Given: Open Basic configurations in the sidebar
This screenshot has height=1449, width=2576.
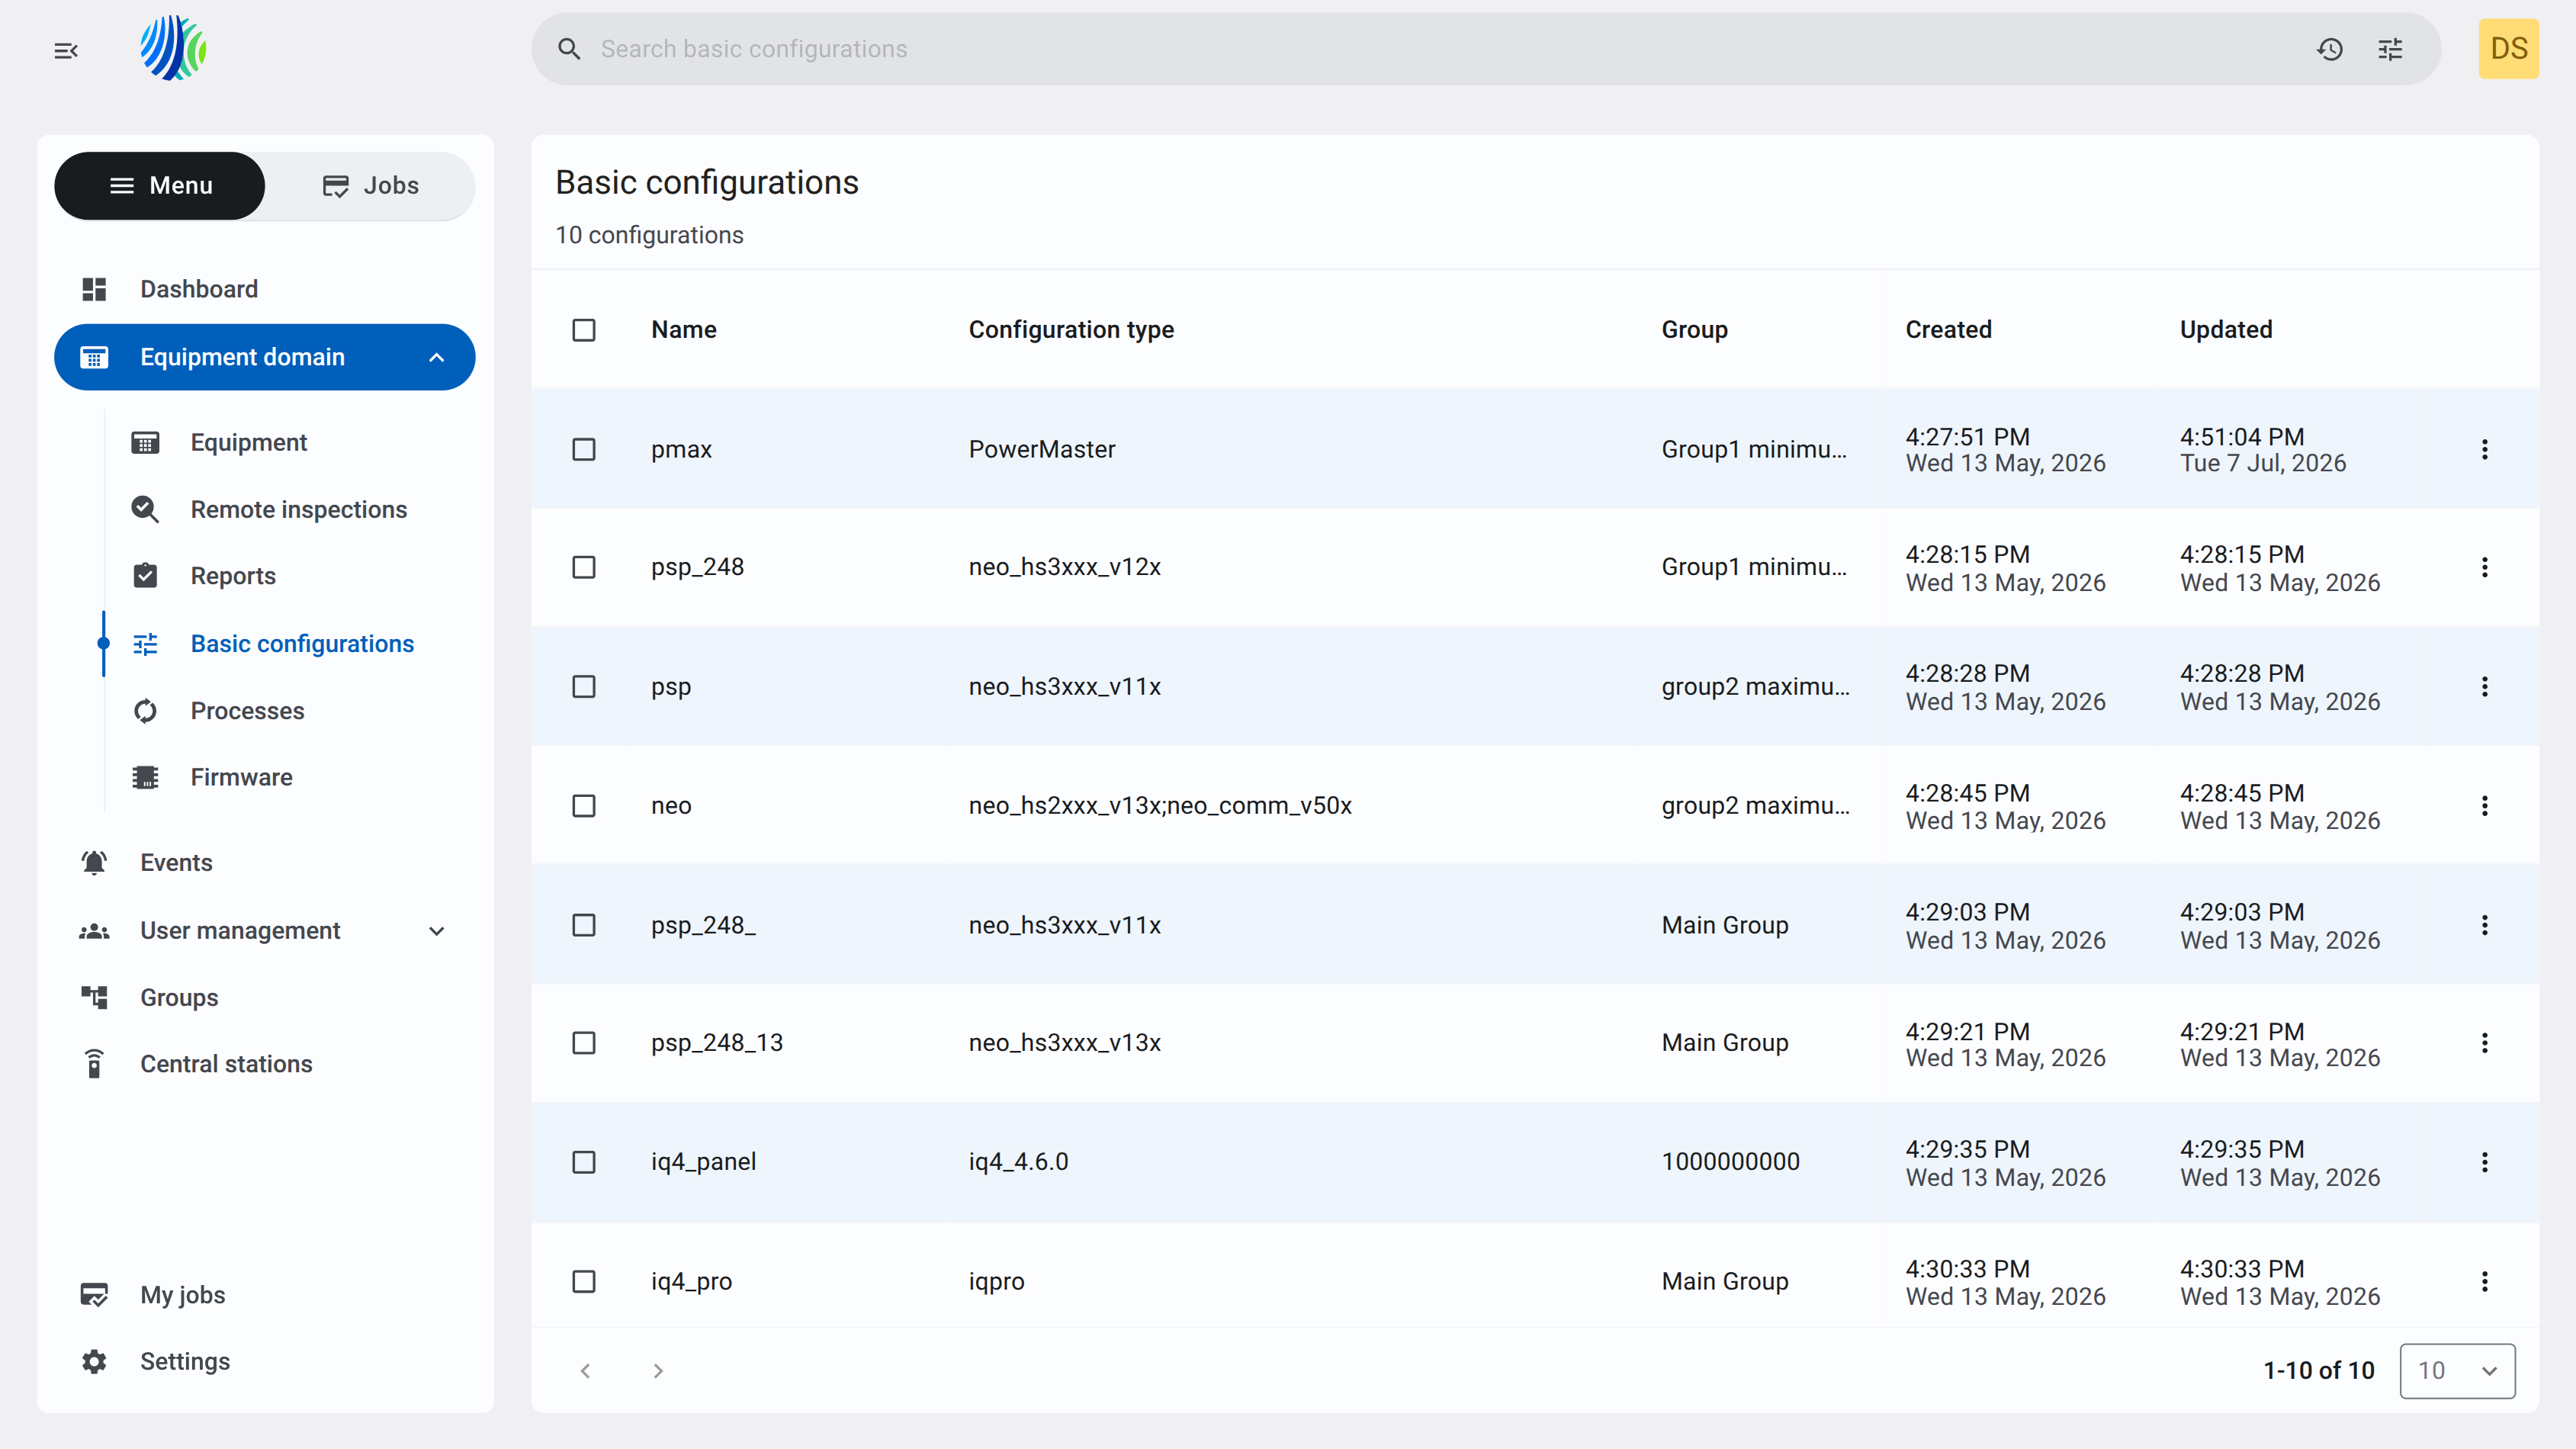Looking at the screenshot, I should (302, 644).
